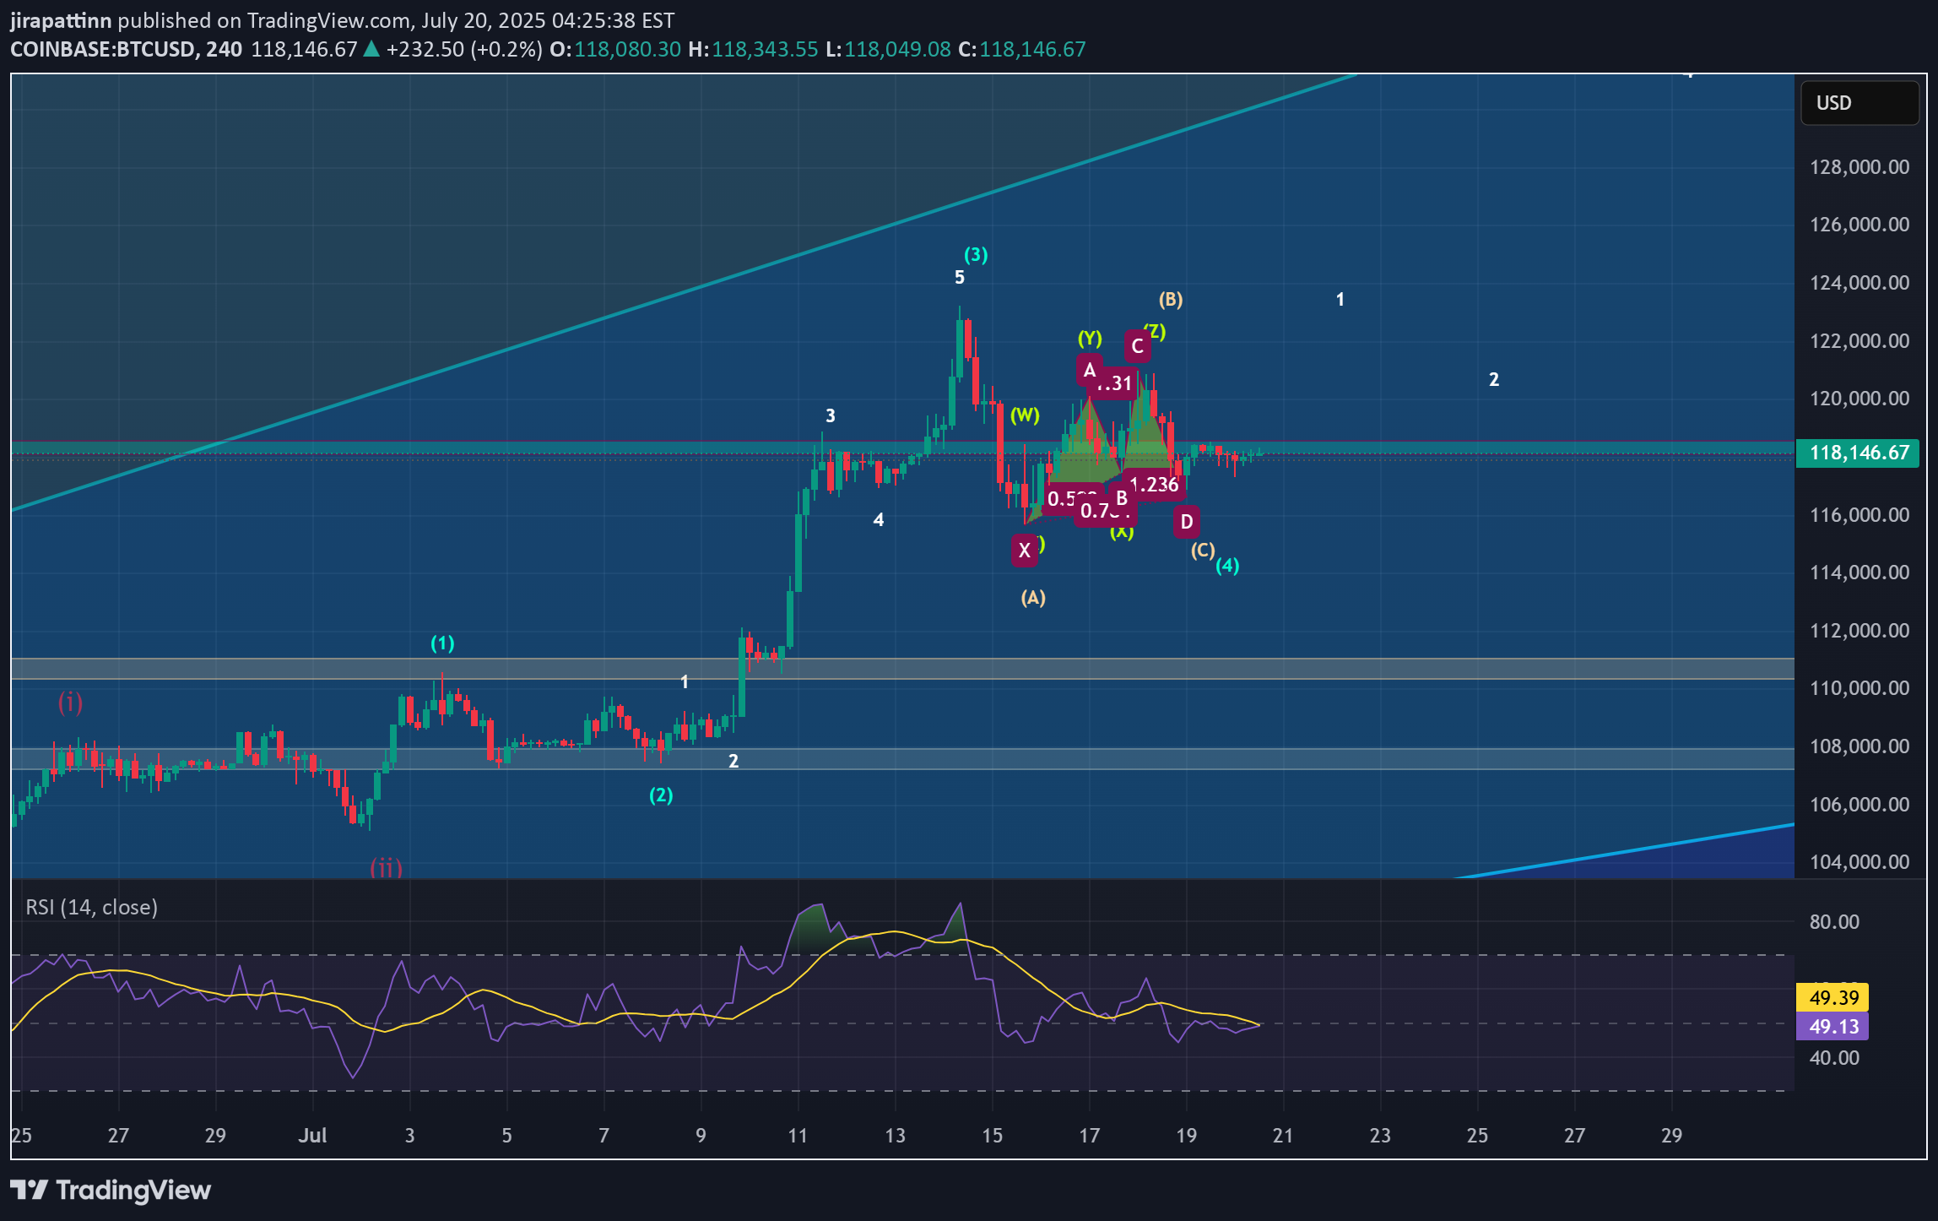The height and width of the screenshot is (1221, 1938).
Task: Click the pattern point D label
Action: (1185, 523)
